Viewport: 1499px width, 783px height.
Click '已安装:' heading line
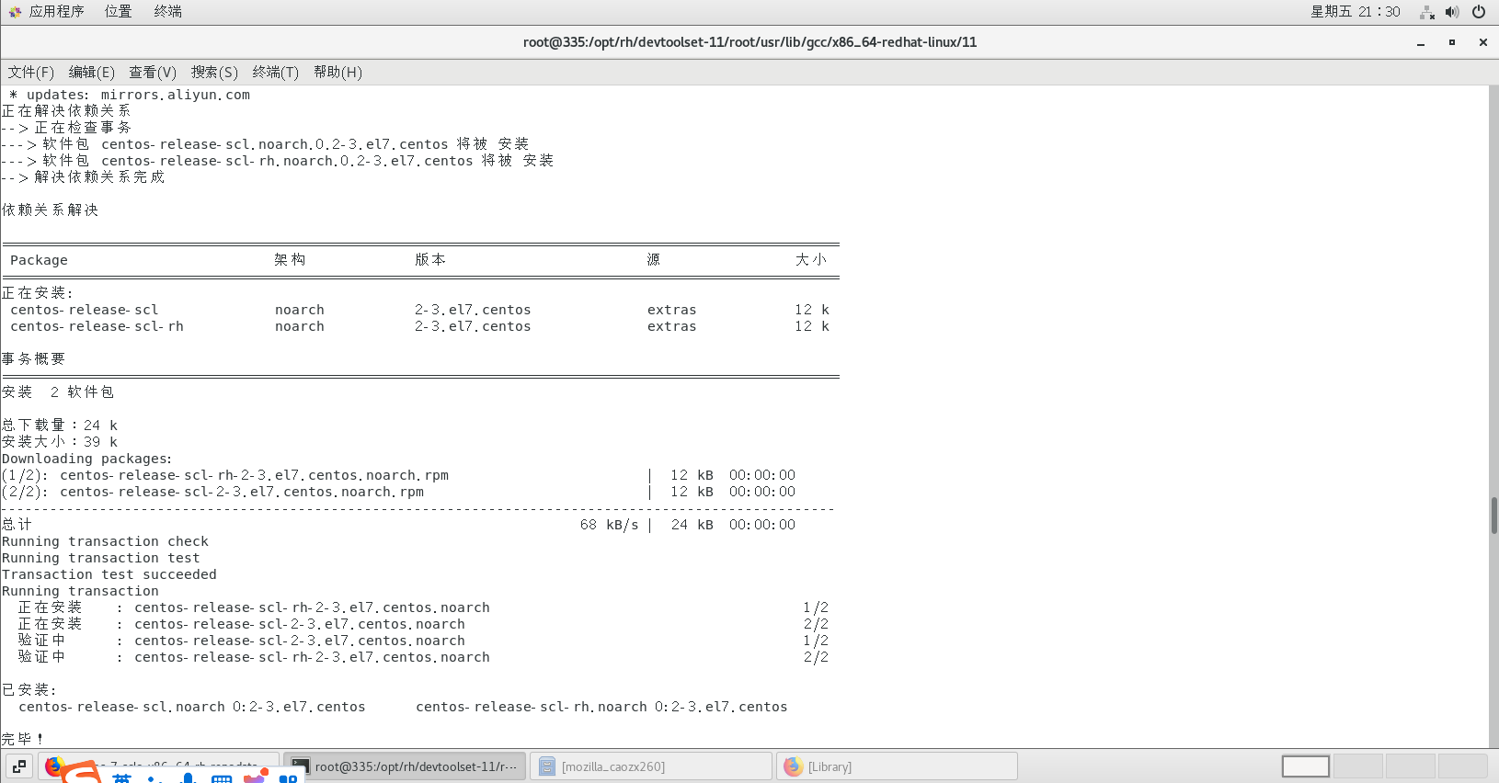29,689
